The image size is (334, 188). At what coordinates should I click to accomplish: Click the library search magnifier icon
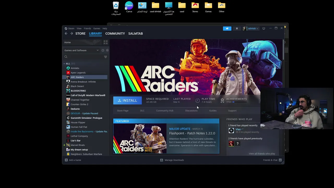click(66, 57)
